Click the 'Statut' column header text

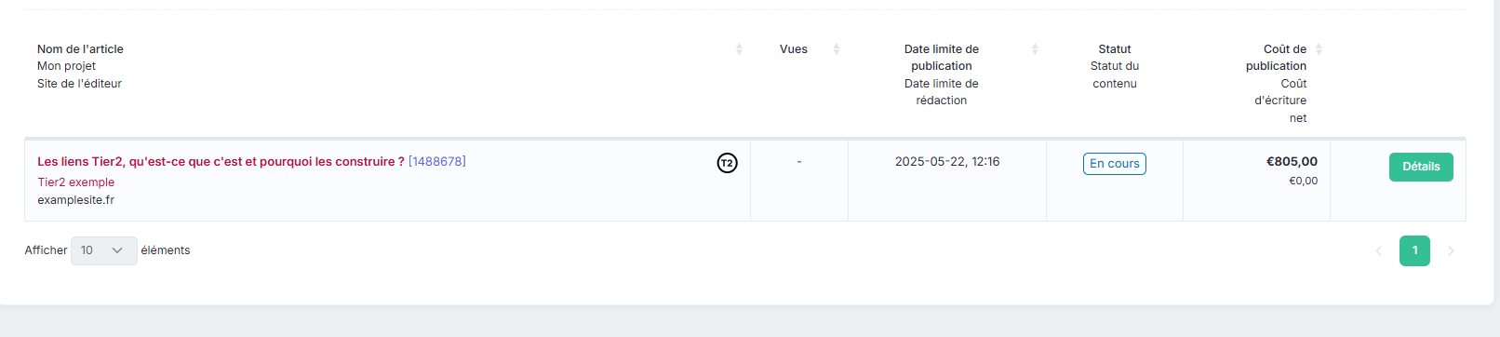(x=1115, y=49)
